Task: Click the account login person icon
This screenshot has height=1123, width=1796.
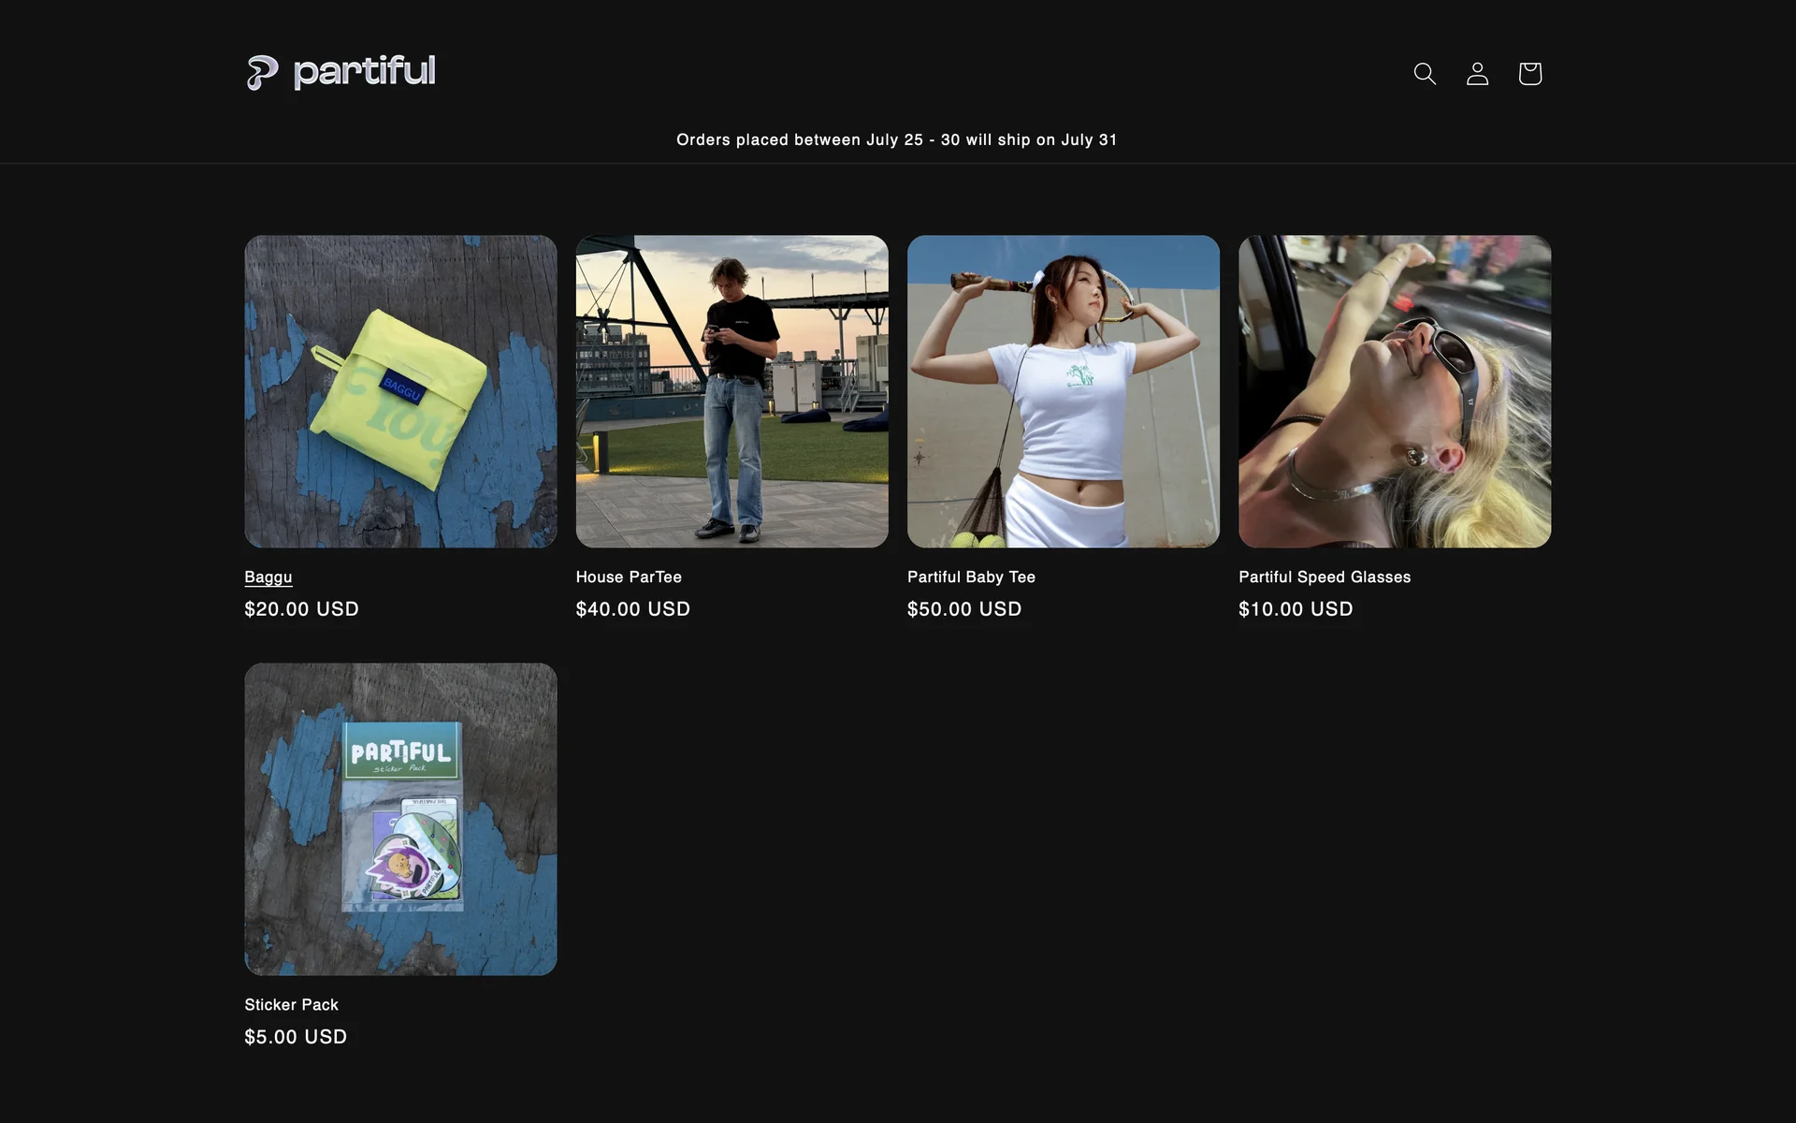Action: (1477, 73)
